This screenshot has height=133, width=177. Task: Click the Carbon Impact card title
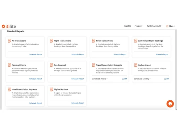point(145,65)
